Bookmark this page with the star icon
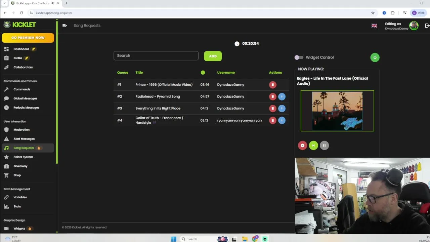Image resolution: width=430 pixels, height=242 pixels. (x=373, y=13)
